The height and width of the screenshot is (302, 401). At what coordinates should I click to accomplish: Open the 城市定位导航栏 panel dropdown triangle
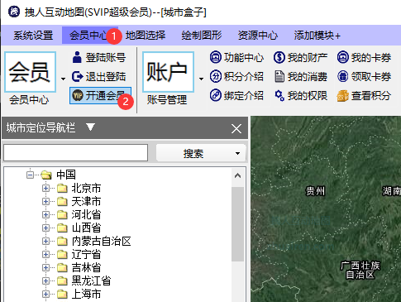90,127
